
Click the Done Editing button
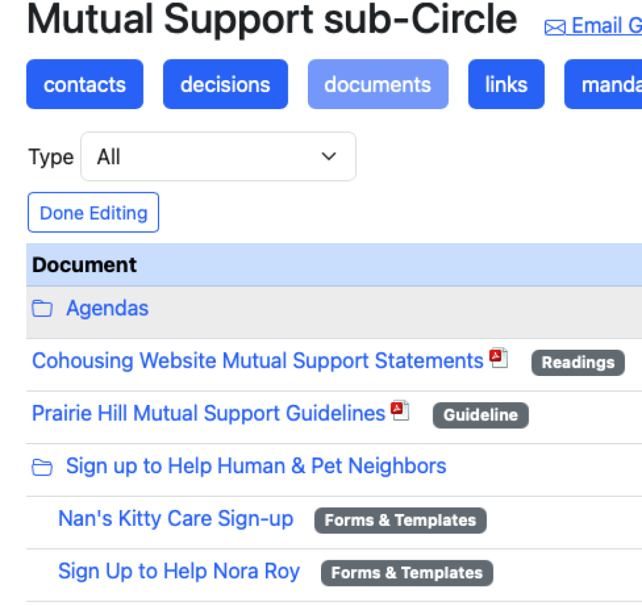pos(93,212)
